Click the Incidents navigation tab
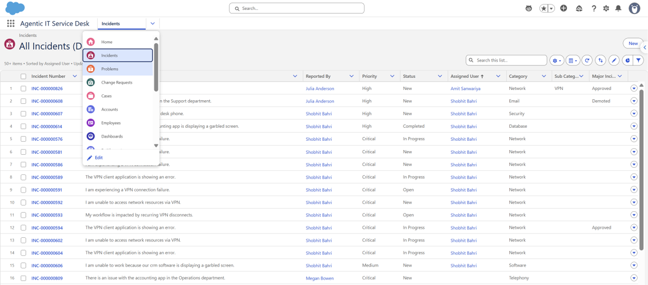 (x=122, y=23)
